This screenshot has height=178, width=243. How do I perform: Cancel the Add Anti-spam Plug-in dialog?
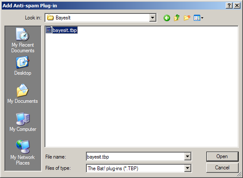tap(222, 168)
